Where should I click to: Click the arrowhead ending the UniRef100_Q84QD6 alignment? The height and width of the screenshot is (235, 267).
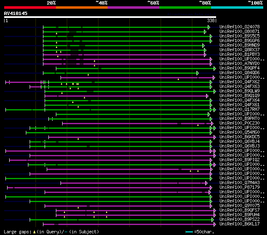click(198, 73)
